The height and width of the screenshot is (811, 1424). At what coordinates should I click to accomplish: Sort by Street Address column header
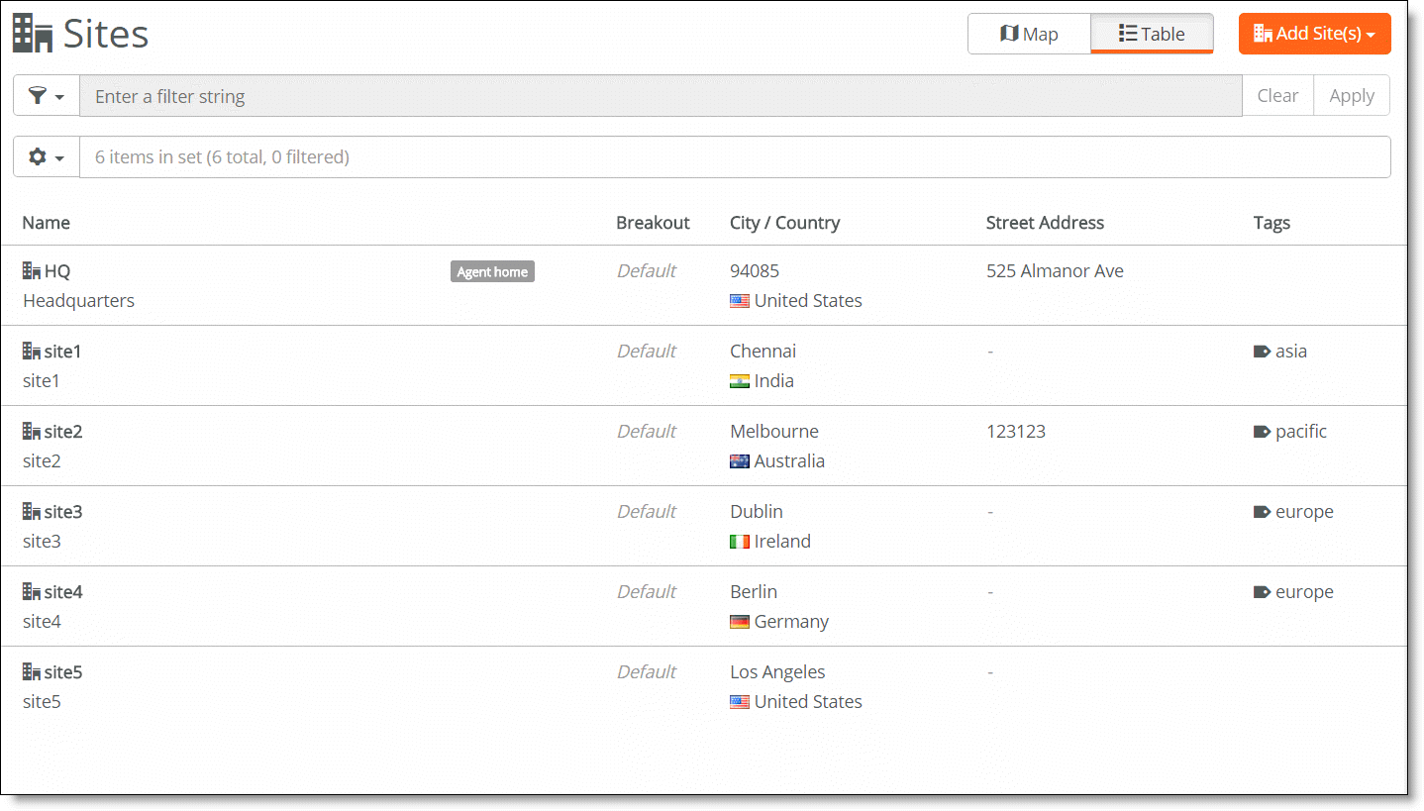pyautogui.click(x=1045, y=223)
